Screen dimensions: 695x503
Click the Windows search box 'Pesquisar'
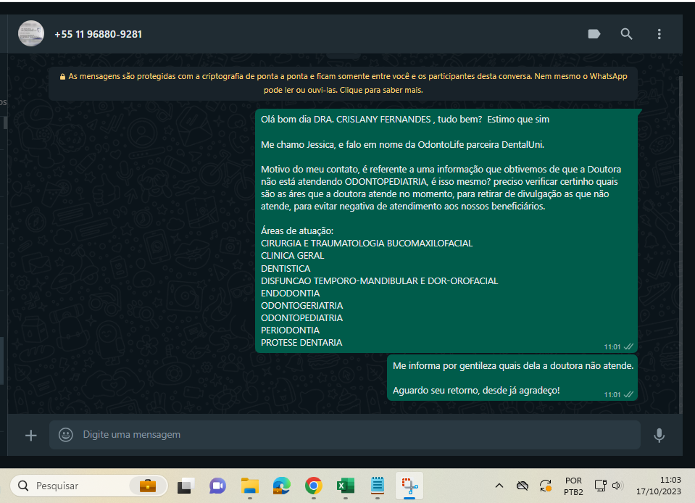pyautogui.click(x=88, y=486)
